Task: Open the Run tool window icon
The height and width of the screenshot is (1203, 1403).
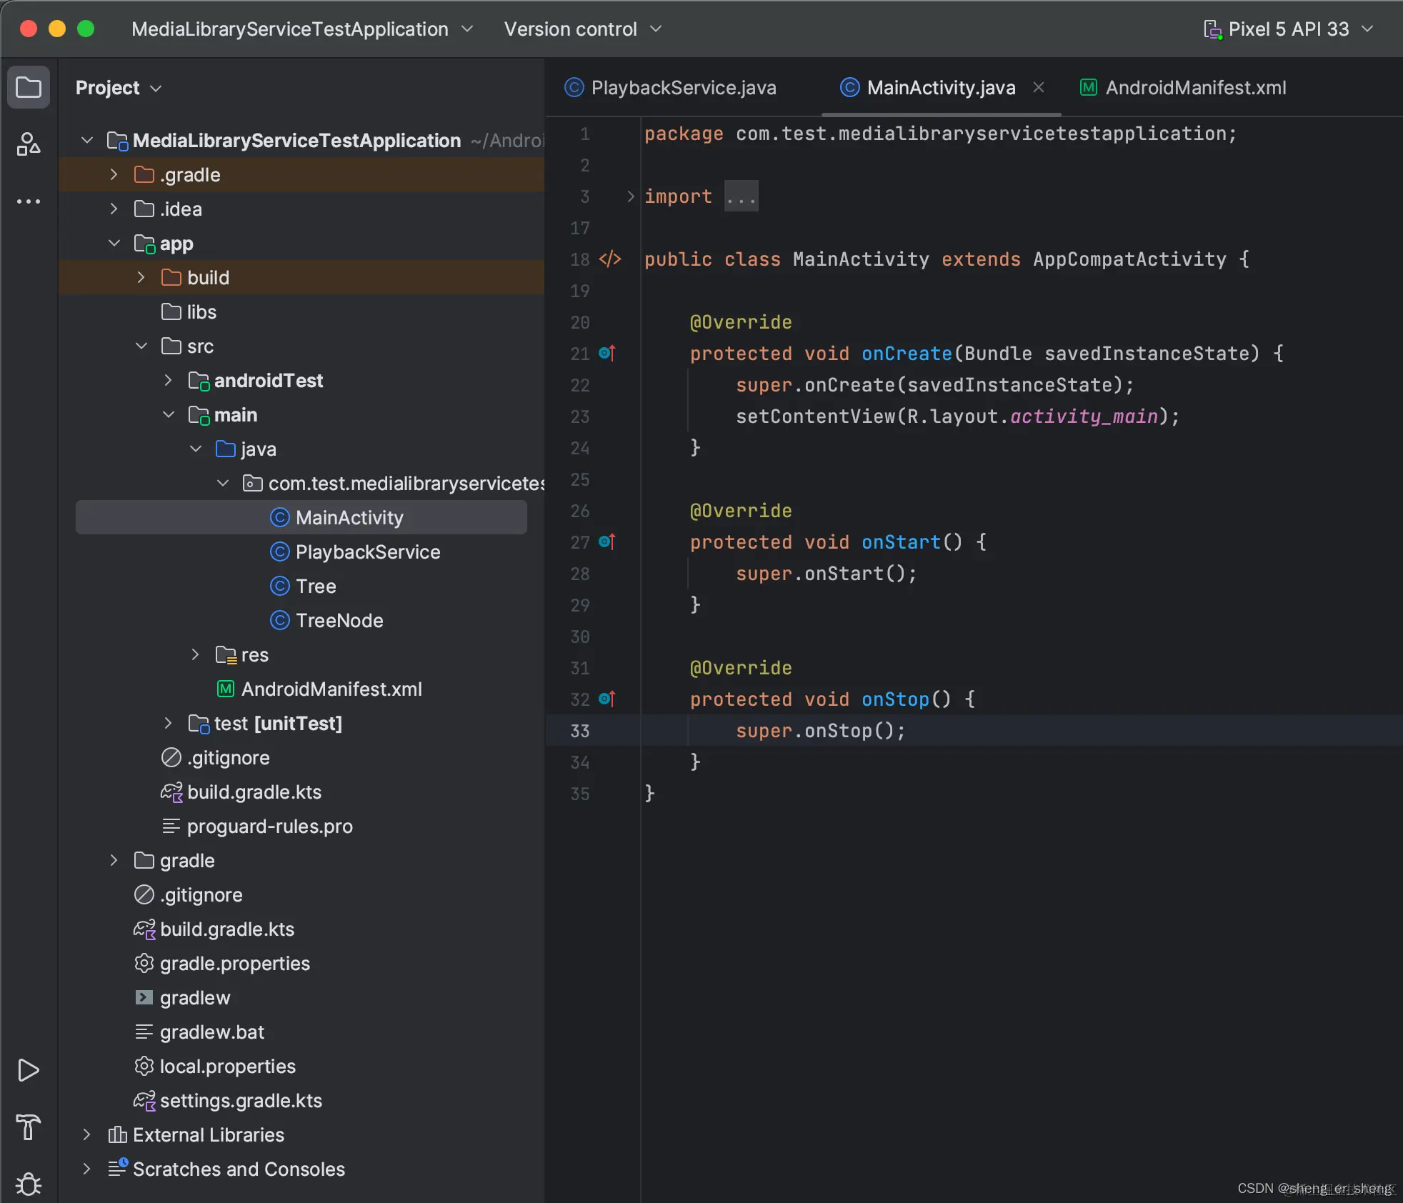Action: click(29, 1070)
